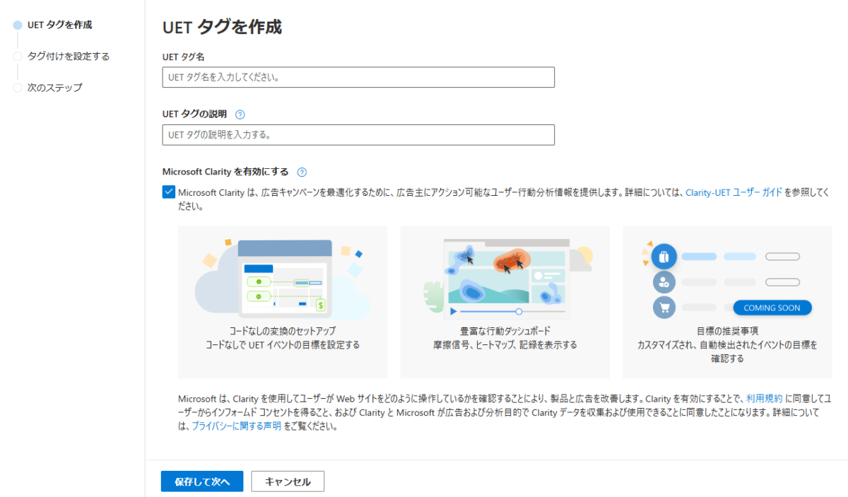
Task: Open the 利用規約 link
Action: click(x=764, y=399)
